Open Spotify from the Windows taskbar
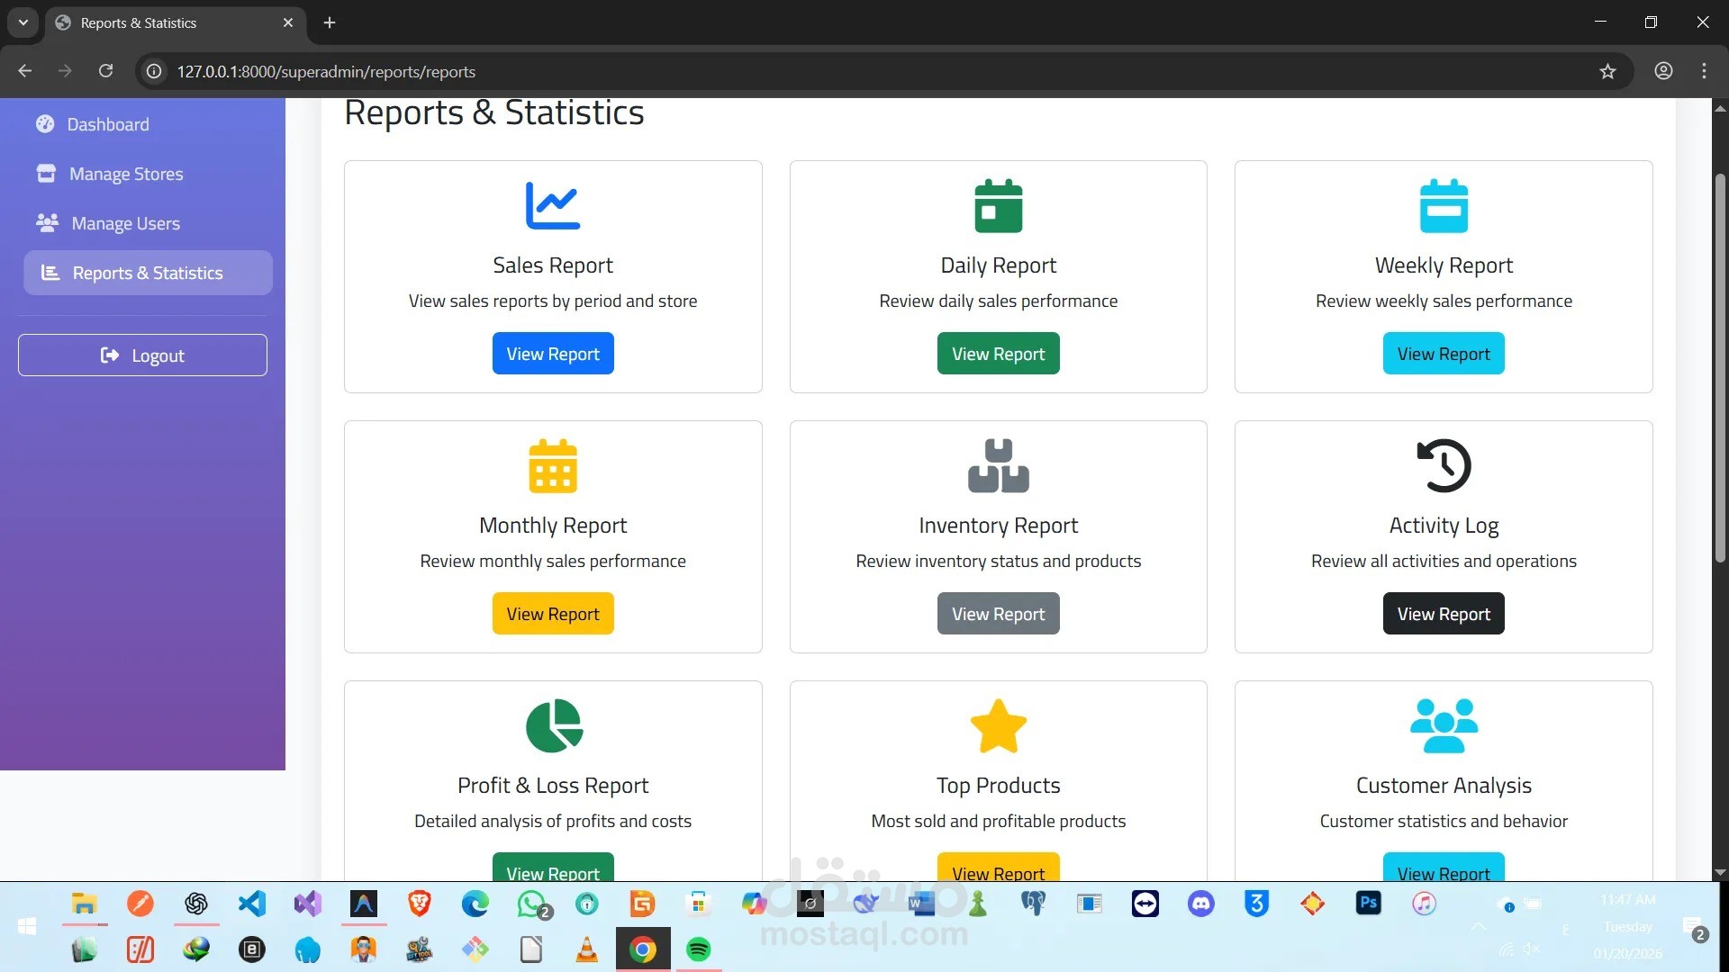Screen dimensions: 1729x972 pyautogui.click(x=698, y=949)
